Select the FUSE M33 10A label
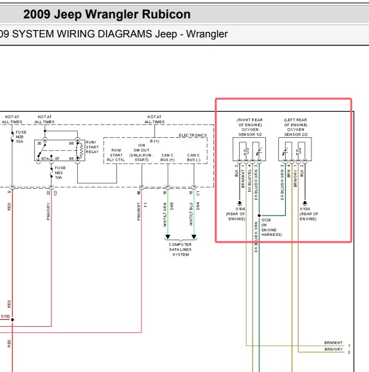Screen dimensions: 369x372 [x=60, y=172]
